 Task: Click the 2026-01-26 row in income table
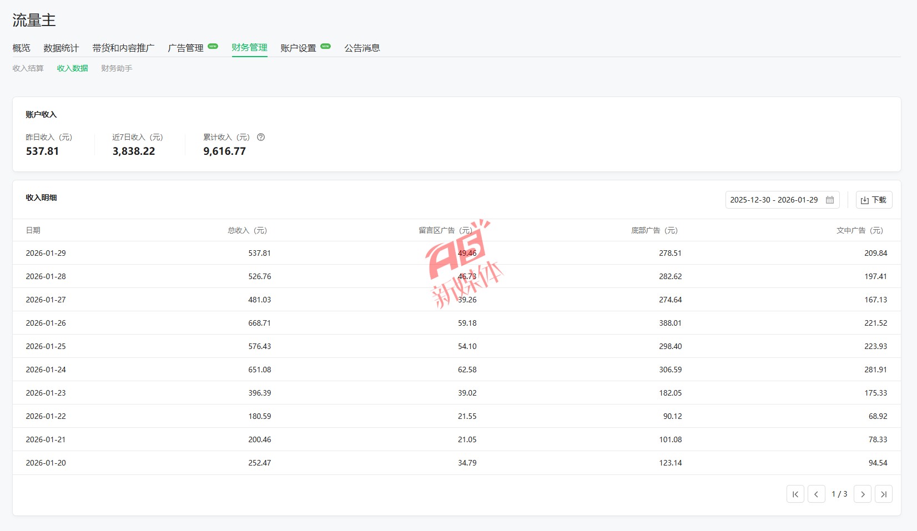tap(46, 323)
